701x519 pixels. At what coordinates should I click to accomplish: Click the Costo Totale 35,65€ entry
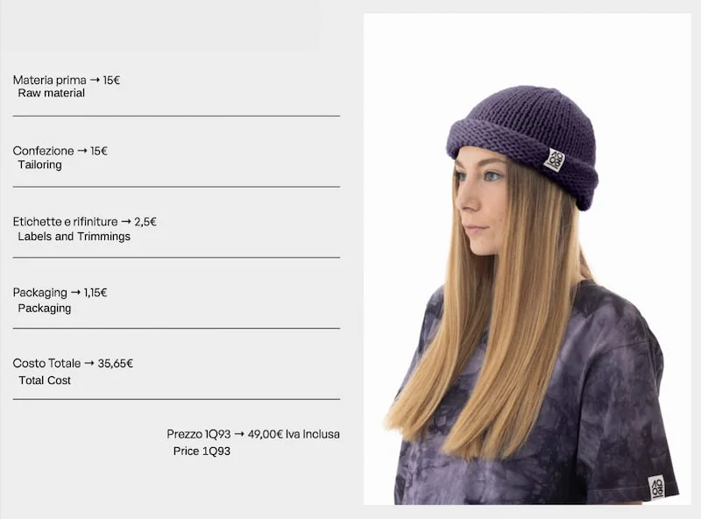73,363
